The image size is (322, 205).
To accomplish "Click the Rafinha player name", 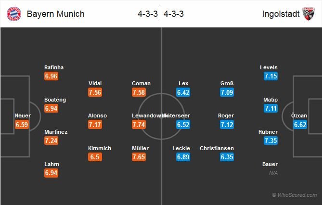I will [53, 67].
